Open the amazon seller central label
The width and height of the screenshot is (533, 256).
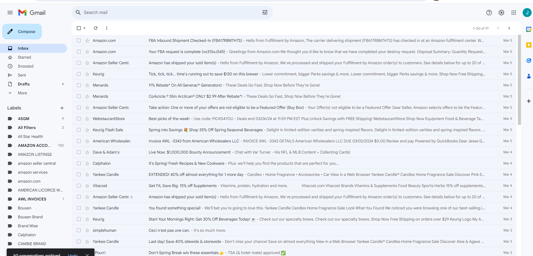tap(34, 163)
